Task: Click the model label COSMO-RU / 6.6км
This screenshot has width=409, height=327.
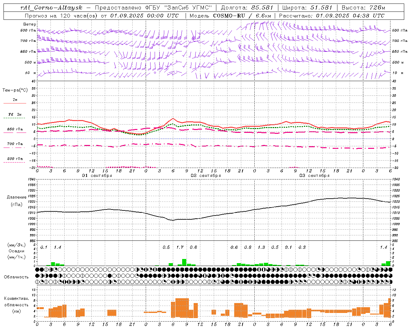Action: click(242, 16)
